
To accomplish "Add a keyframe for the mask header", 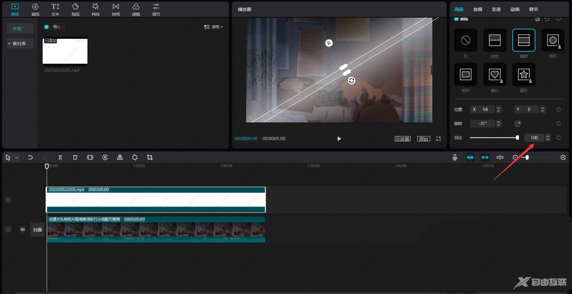I will tap(558, 19).
